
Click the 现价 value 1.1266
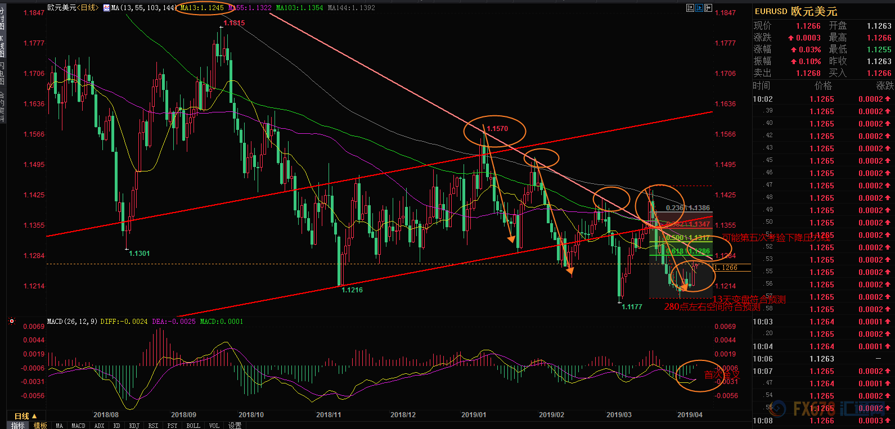[808, 26]
